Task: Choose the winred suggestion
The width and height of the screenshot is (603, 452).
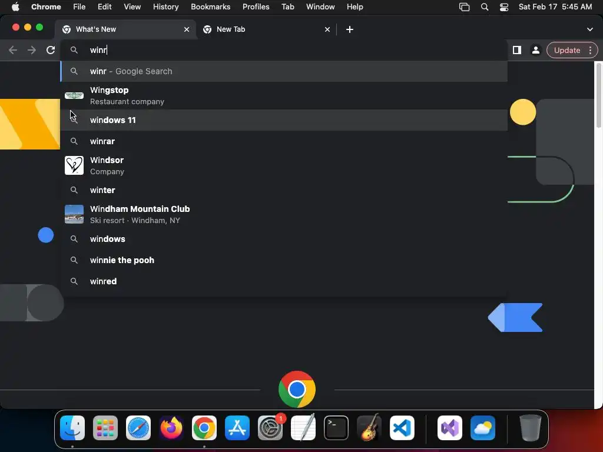Action: pyautogui.click(x=284, y=281)
